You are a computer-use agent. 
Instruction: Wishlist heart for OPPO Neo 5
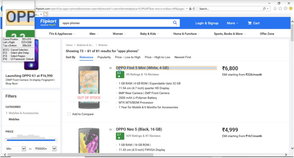click(111, 129)
